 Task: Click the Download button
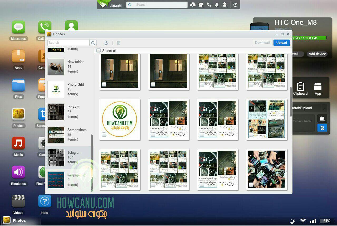[262, 43]
